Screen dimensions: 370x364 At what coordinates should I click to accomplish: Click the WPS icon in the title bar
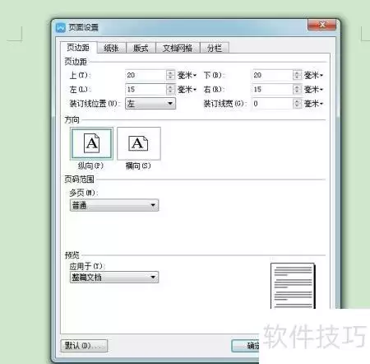[x=61, y=27]
